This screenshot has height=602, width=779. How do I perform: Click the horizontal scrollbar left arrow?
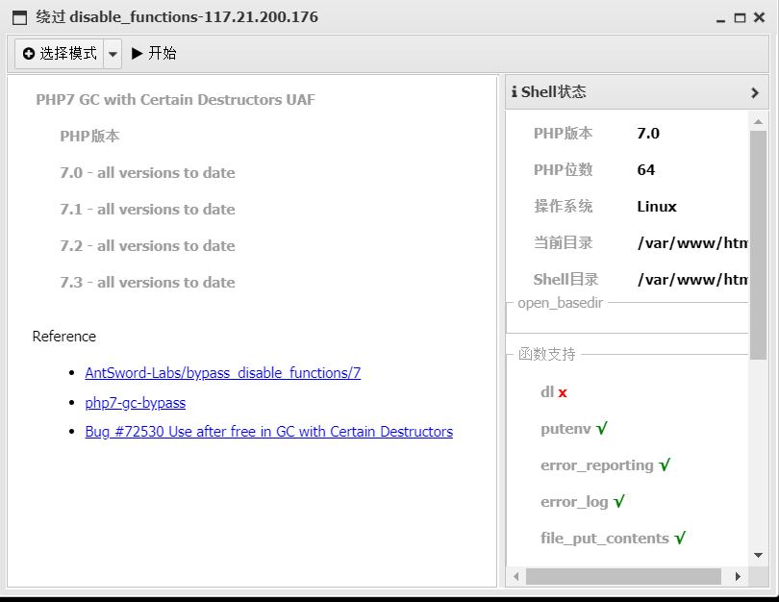(x=516, y=577)
